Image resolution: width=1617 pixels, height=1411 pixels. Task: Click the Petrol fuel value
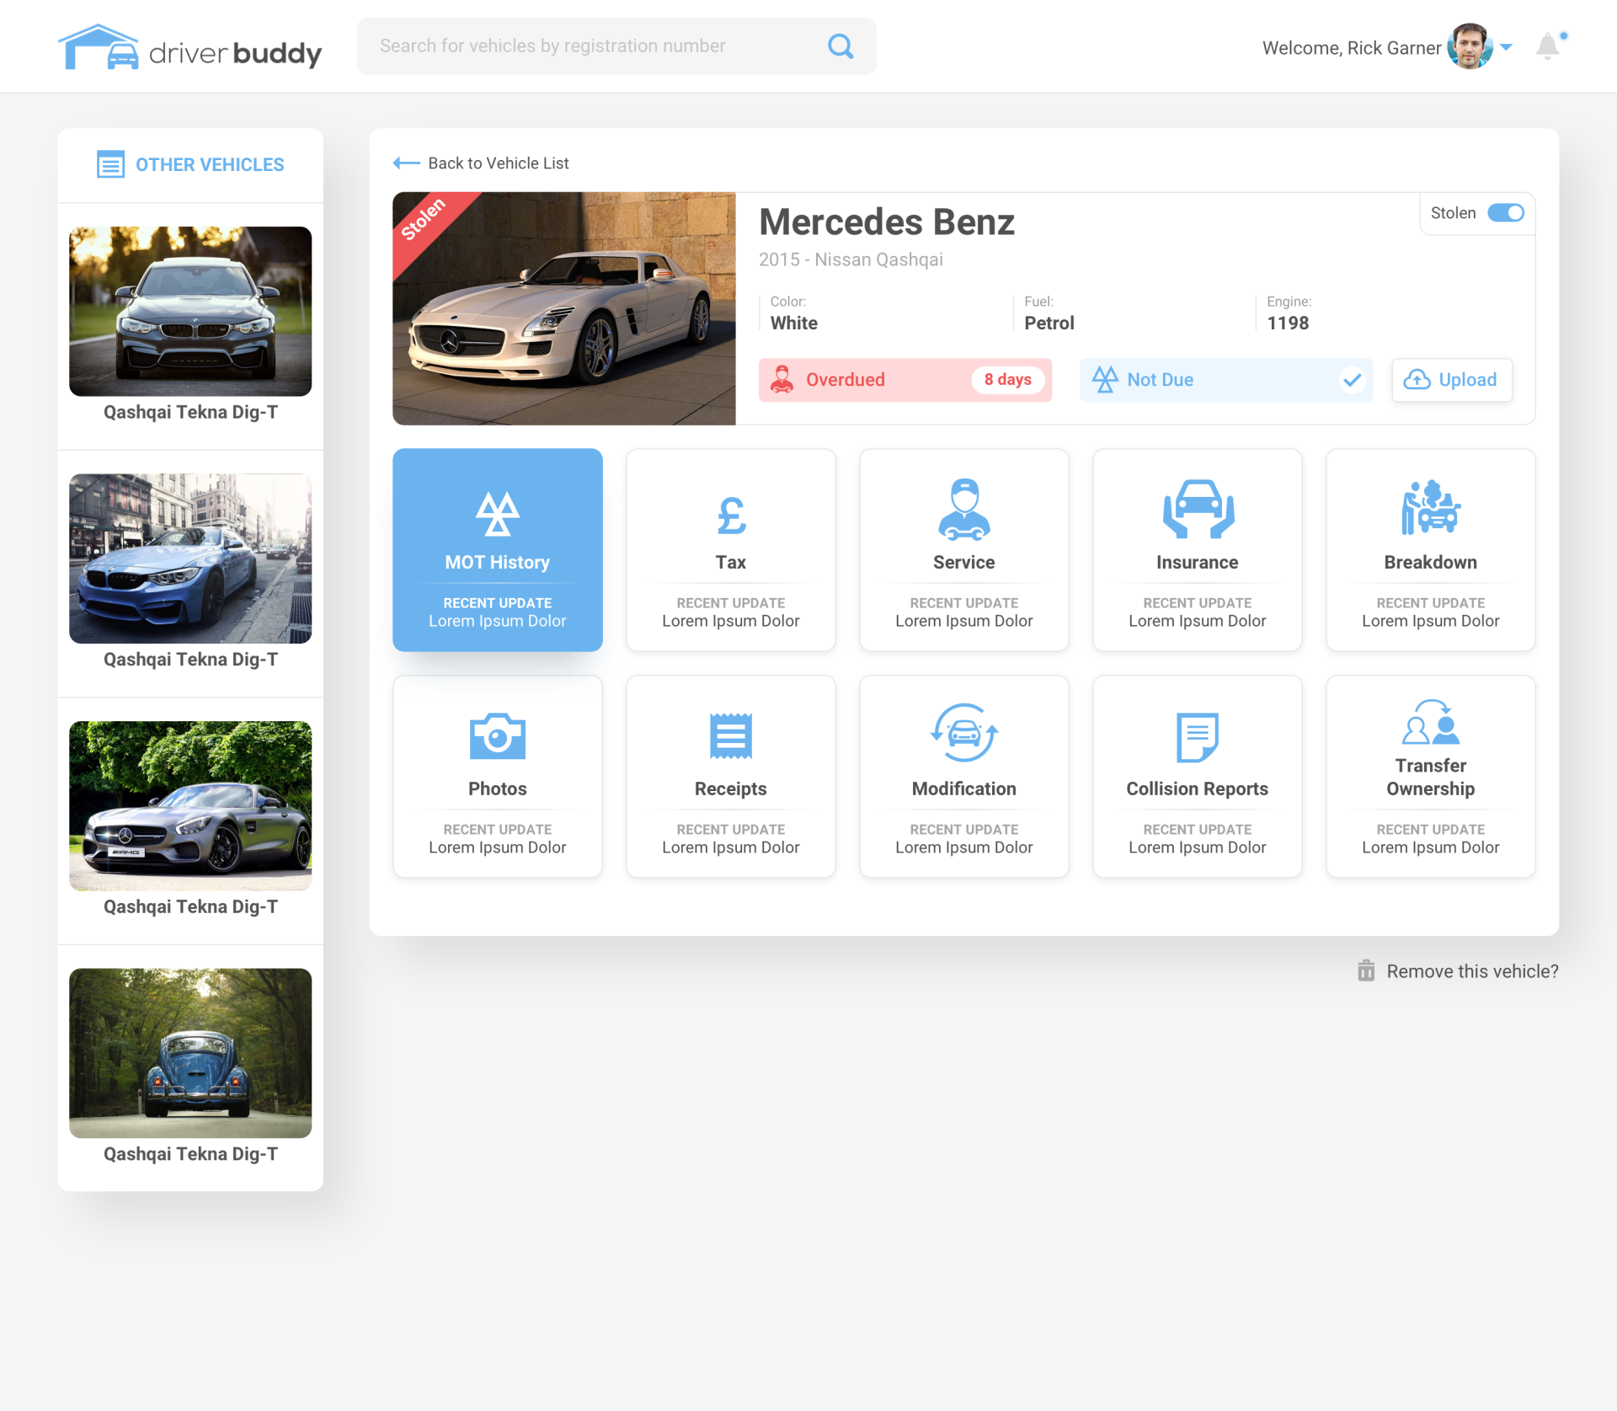(x=1049, y=323)
